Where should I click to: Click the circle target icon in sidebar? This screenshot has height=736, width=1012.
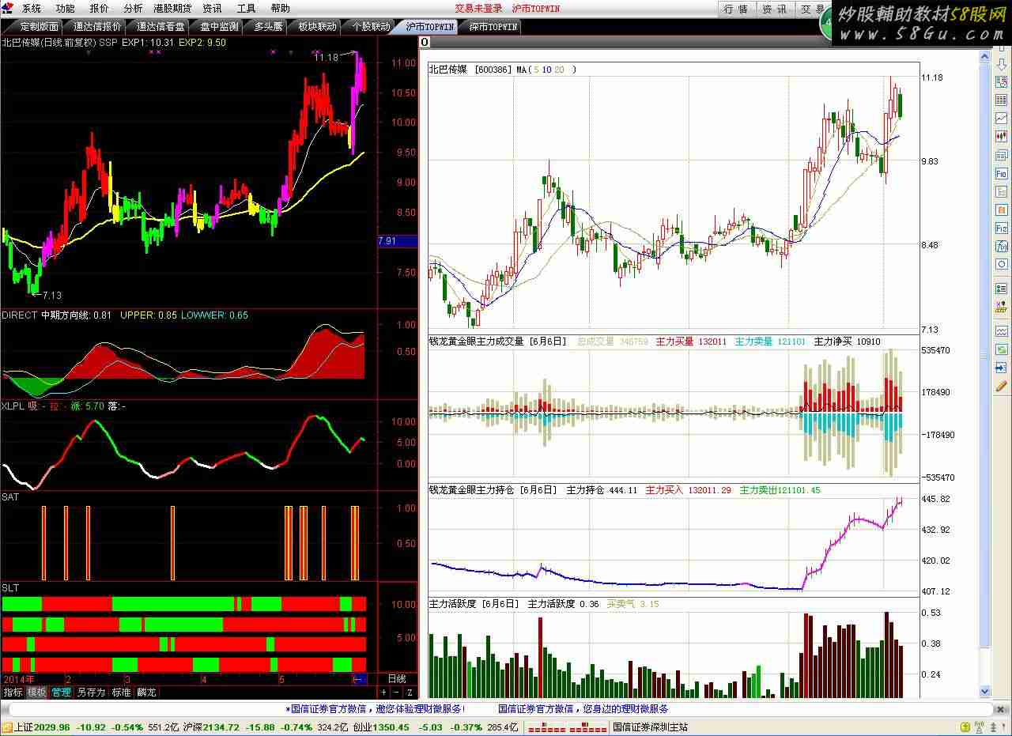coord(1001,265)
